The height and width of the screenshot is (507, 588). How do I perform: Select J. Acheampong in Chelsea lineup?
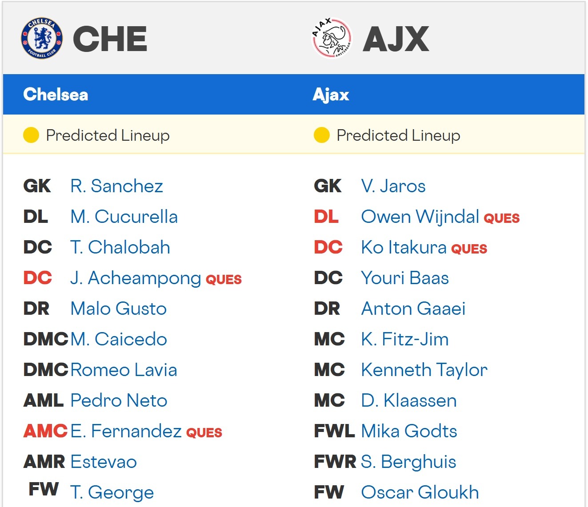pos(136,278)
